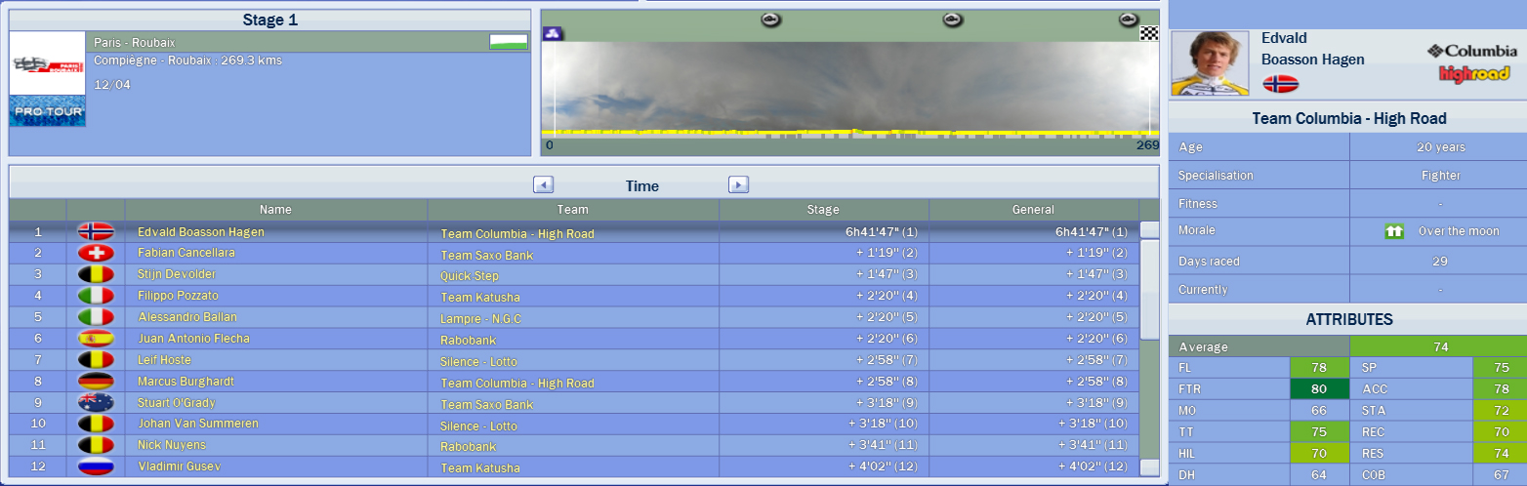The image size is (1527, 486).
Task: Select the leftmost cobblestone sector marker
Action: [770, 20]
